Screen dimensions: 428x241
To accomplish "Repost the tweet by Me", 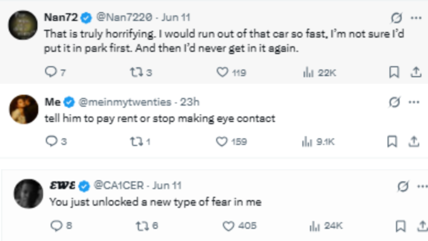I will [x=140, y=142].
